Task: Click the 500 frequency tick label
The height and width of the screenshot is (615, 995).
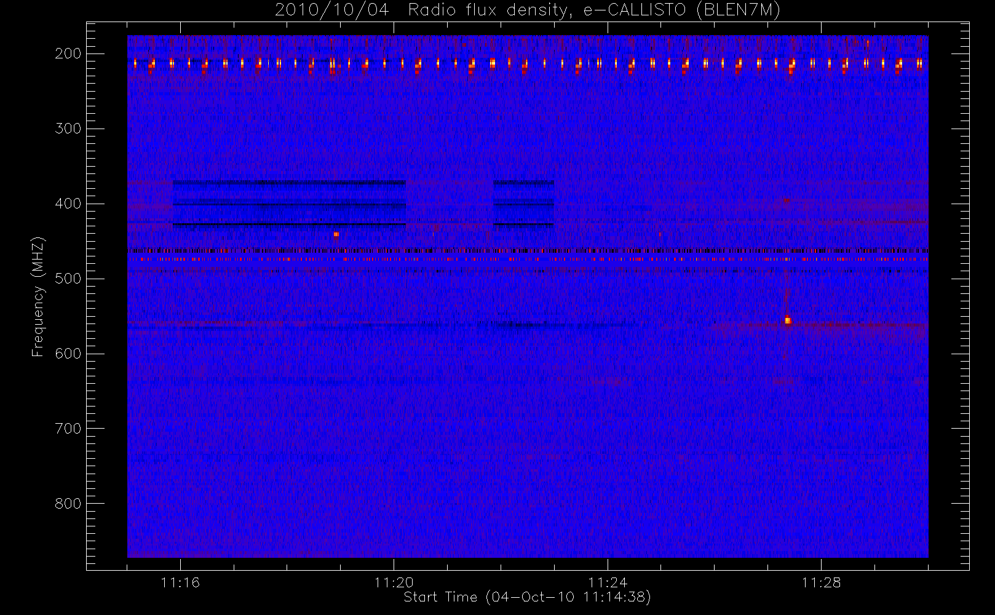Action: [68, 279]
